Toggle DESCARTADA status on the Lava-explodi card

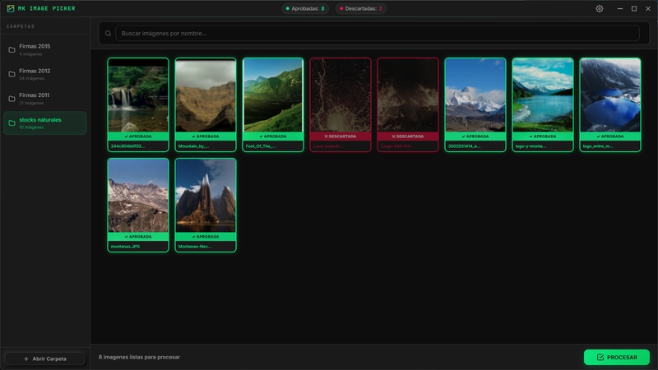[x=341, y=136]
